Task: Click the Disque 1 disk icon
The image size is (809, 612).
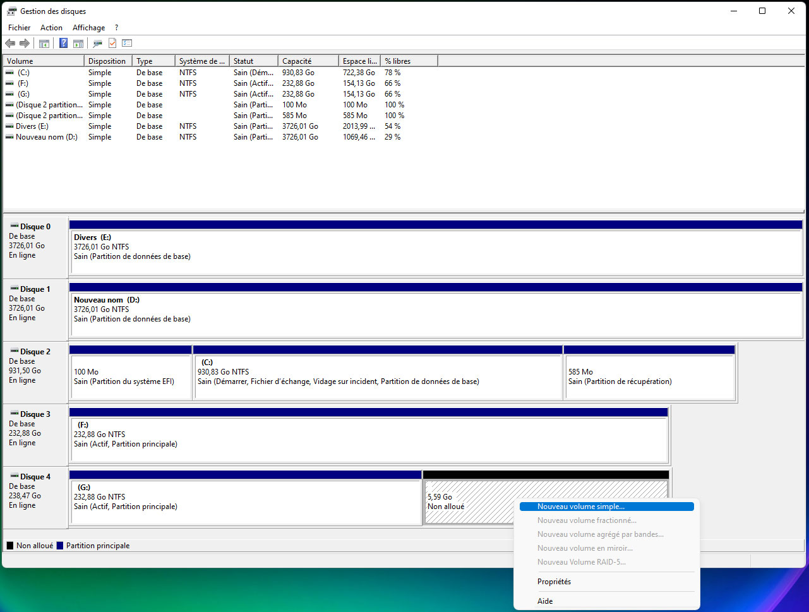Action: point(14,289)
